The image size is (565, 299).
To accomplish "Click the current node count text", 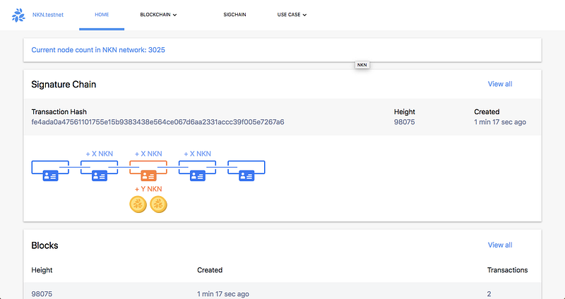I will [98, 50].
